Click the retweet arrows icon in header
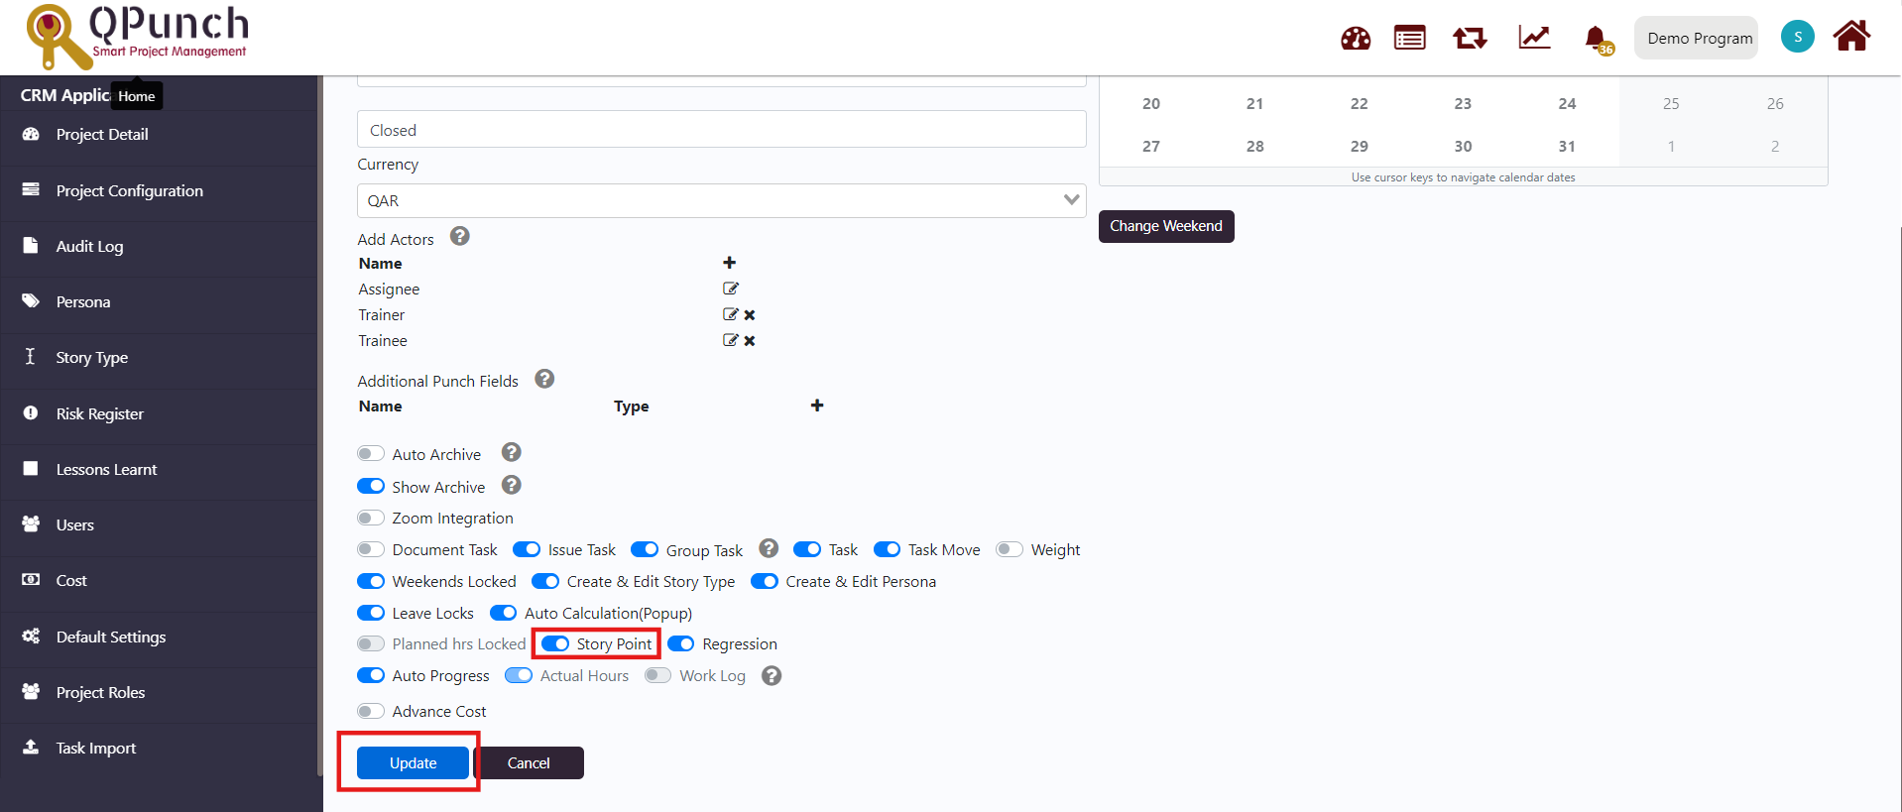This screenshot has height=812, width=1902. tap(1470, 39)
